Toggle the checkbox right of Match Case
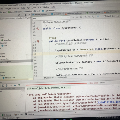Image resolution: width=120 pixels, height=120 pixels. click(118, 16)
